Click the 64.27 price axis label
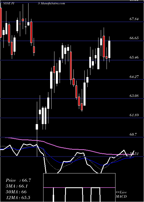144x202 pixels. (x=134, y=77)
